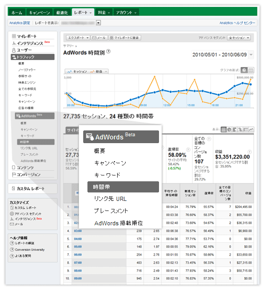Open the Conversion (コンバージョン) flag icon section

(14, 174)
